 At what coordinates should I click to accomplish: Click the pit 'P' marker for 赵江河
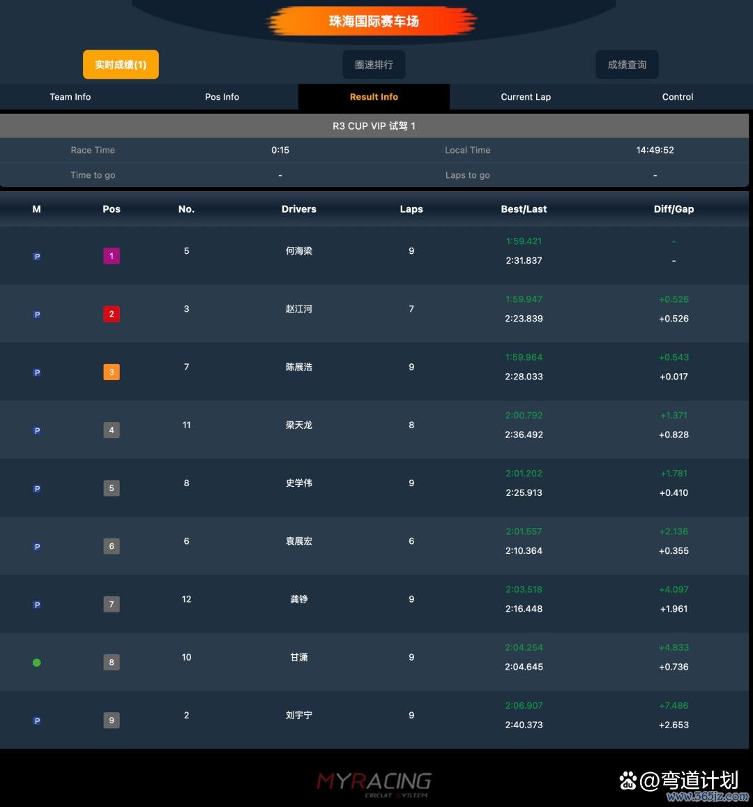[x=37, y=315]
